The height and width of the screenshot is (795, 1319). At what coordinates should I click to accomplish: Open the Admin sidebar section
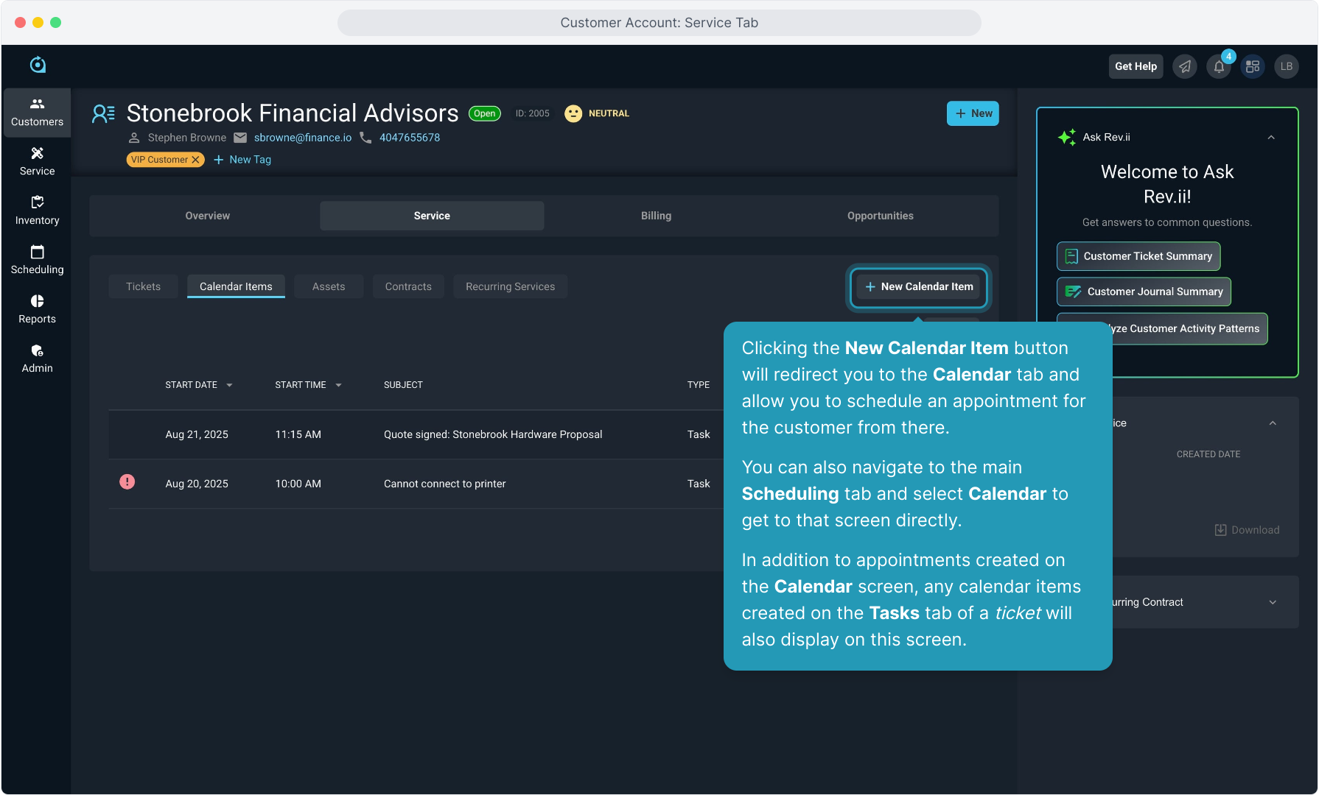pyautogui.click(x=37, y=358)
